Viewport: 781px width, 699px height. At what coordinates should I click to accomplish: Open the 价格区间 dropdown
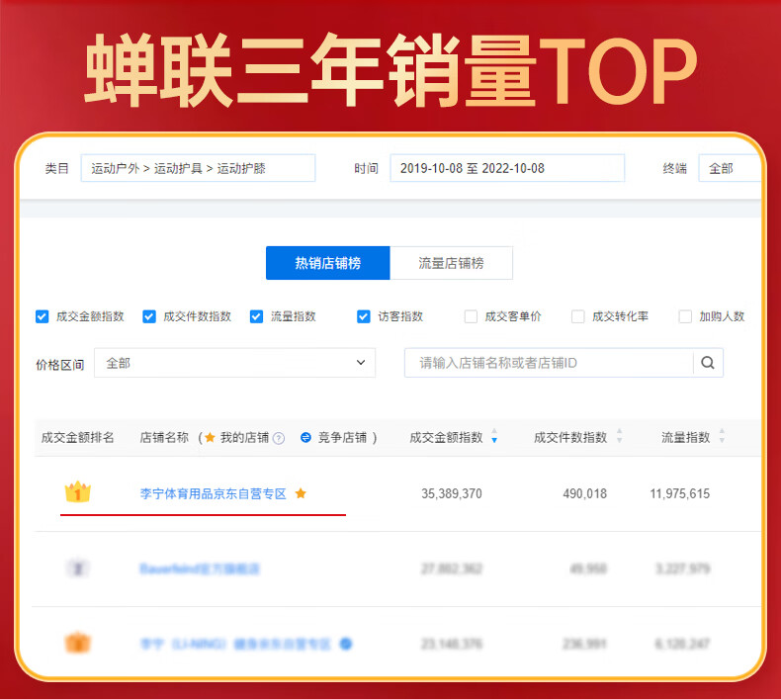(234, 363)
